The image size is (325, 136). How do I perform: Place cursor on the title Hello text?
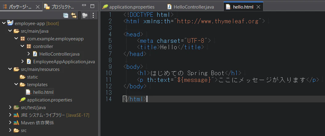(x=169, y=47)
